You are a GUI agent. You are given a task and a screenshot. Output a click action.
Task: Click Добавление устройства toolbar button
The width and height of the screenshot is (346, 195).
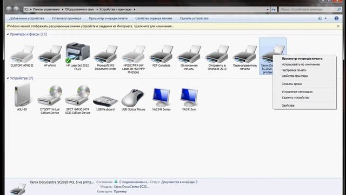click(26, 18)
